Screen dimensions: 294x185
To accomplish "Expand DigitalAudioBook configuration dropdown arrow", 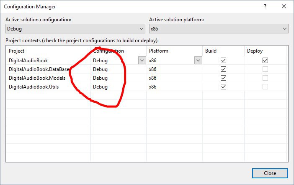I will point(142,61).
